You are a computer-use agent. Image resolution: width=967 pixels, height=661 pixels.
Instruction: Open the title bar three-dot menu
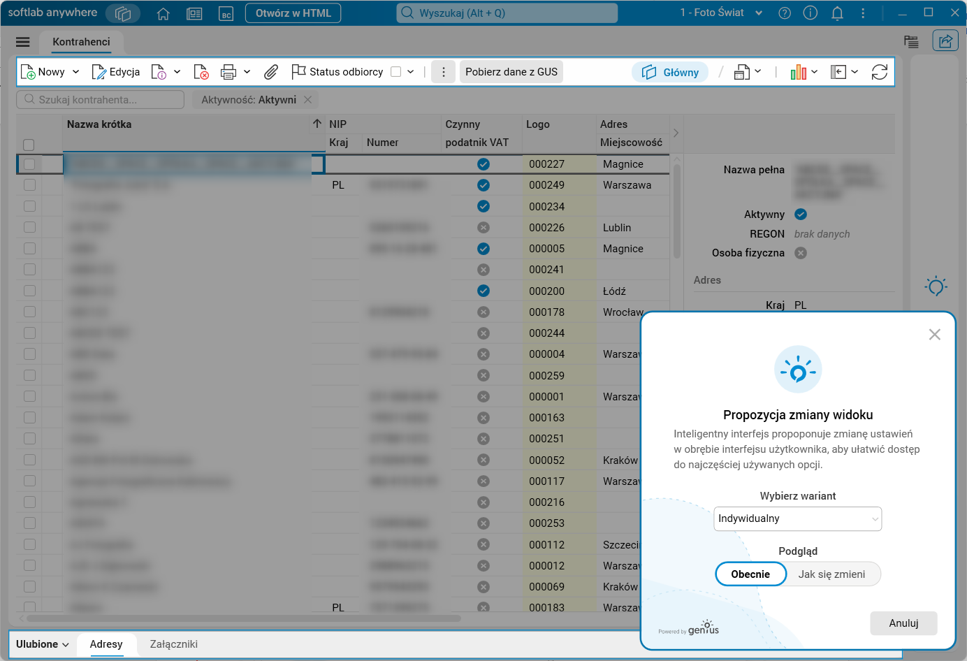(x=863, y=13)
